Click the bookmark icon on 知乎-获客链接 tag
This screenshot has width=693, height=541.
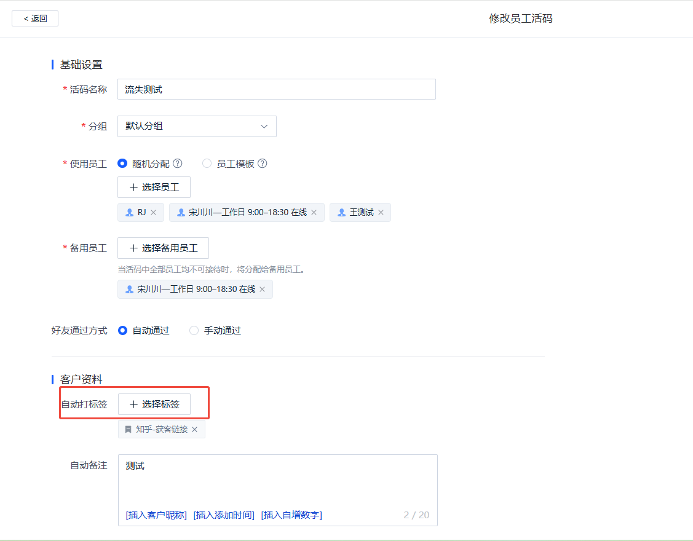pos(128,430)
